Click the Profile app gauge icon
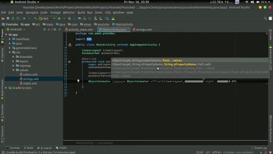Viewport: 273px width, 154px height. (x=80, y=18)
